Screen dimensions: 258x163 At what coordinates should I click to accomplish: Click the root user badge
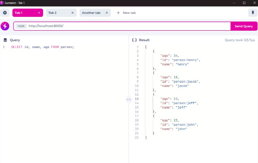click(21, 26)
